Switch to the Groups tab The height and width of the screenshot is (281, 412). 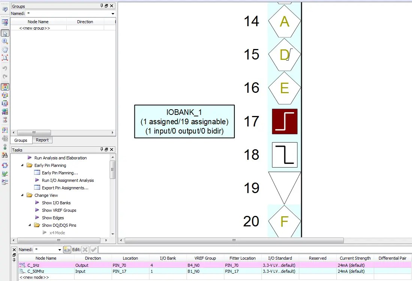click(x=21, y=140)
